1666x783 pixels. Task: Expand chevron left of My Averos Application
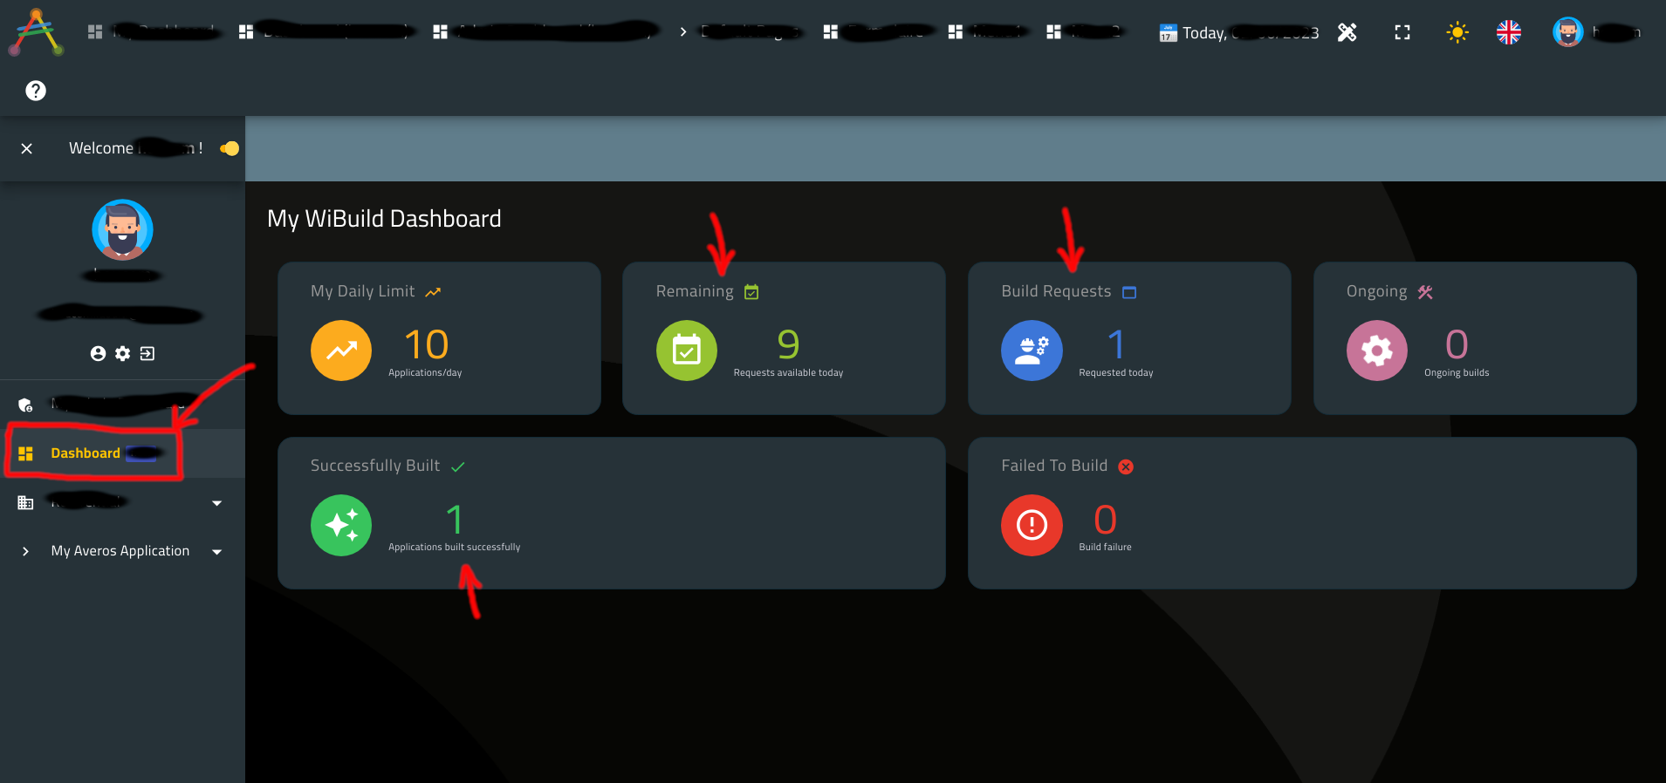25,551
